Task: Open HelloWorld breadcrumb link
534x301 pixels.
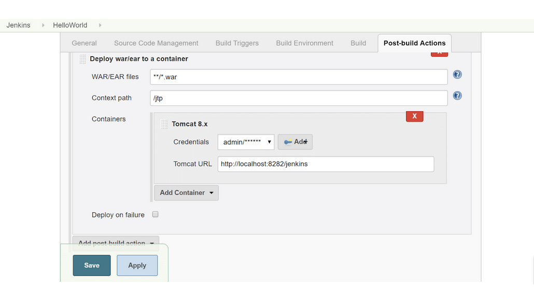Action: (70, 25)
